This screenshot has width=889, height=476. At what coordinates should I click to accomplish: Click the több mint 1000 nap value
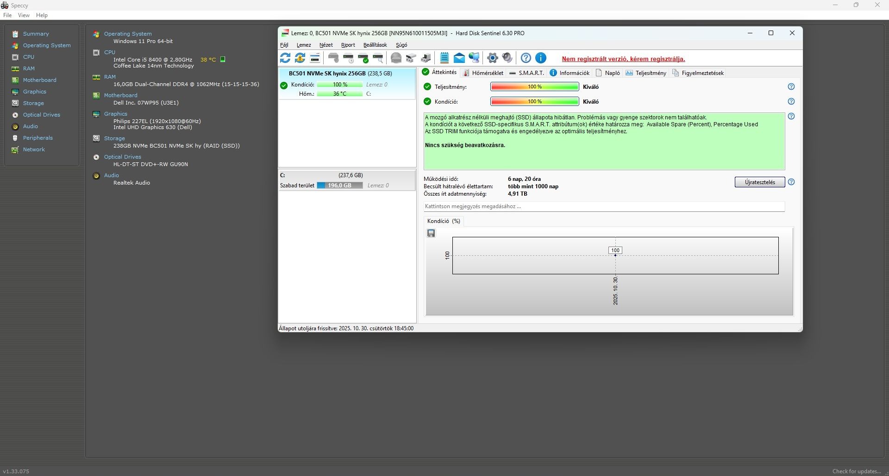pyautogui.click(x=533, y=186)
